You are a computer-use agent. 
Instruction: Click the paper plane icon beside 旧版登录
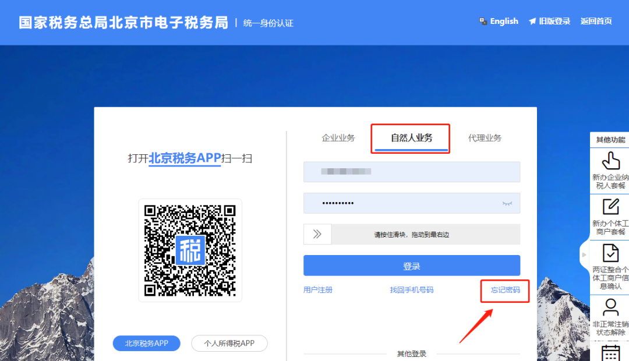[x=532, y=22]
